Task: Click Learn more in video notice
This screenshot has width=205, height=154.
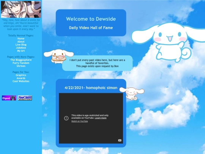Action: [101, 118]
